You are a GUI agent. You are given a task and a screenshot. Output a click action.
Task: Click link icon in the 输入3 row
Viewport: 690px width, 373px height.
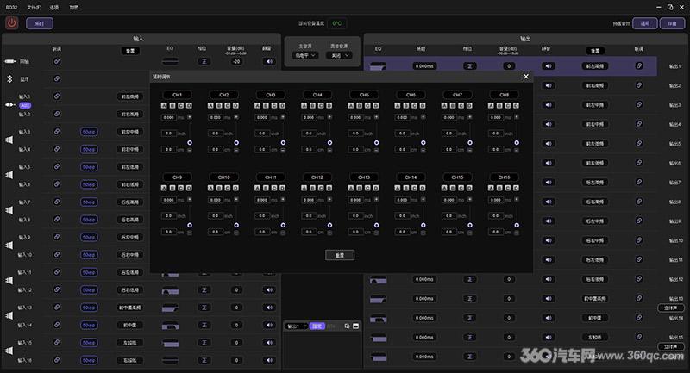57,131
